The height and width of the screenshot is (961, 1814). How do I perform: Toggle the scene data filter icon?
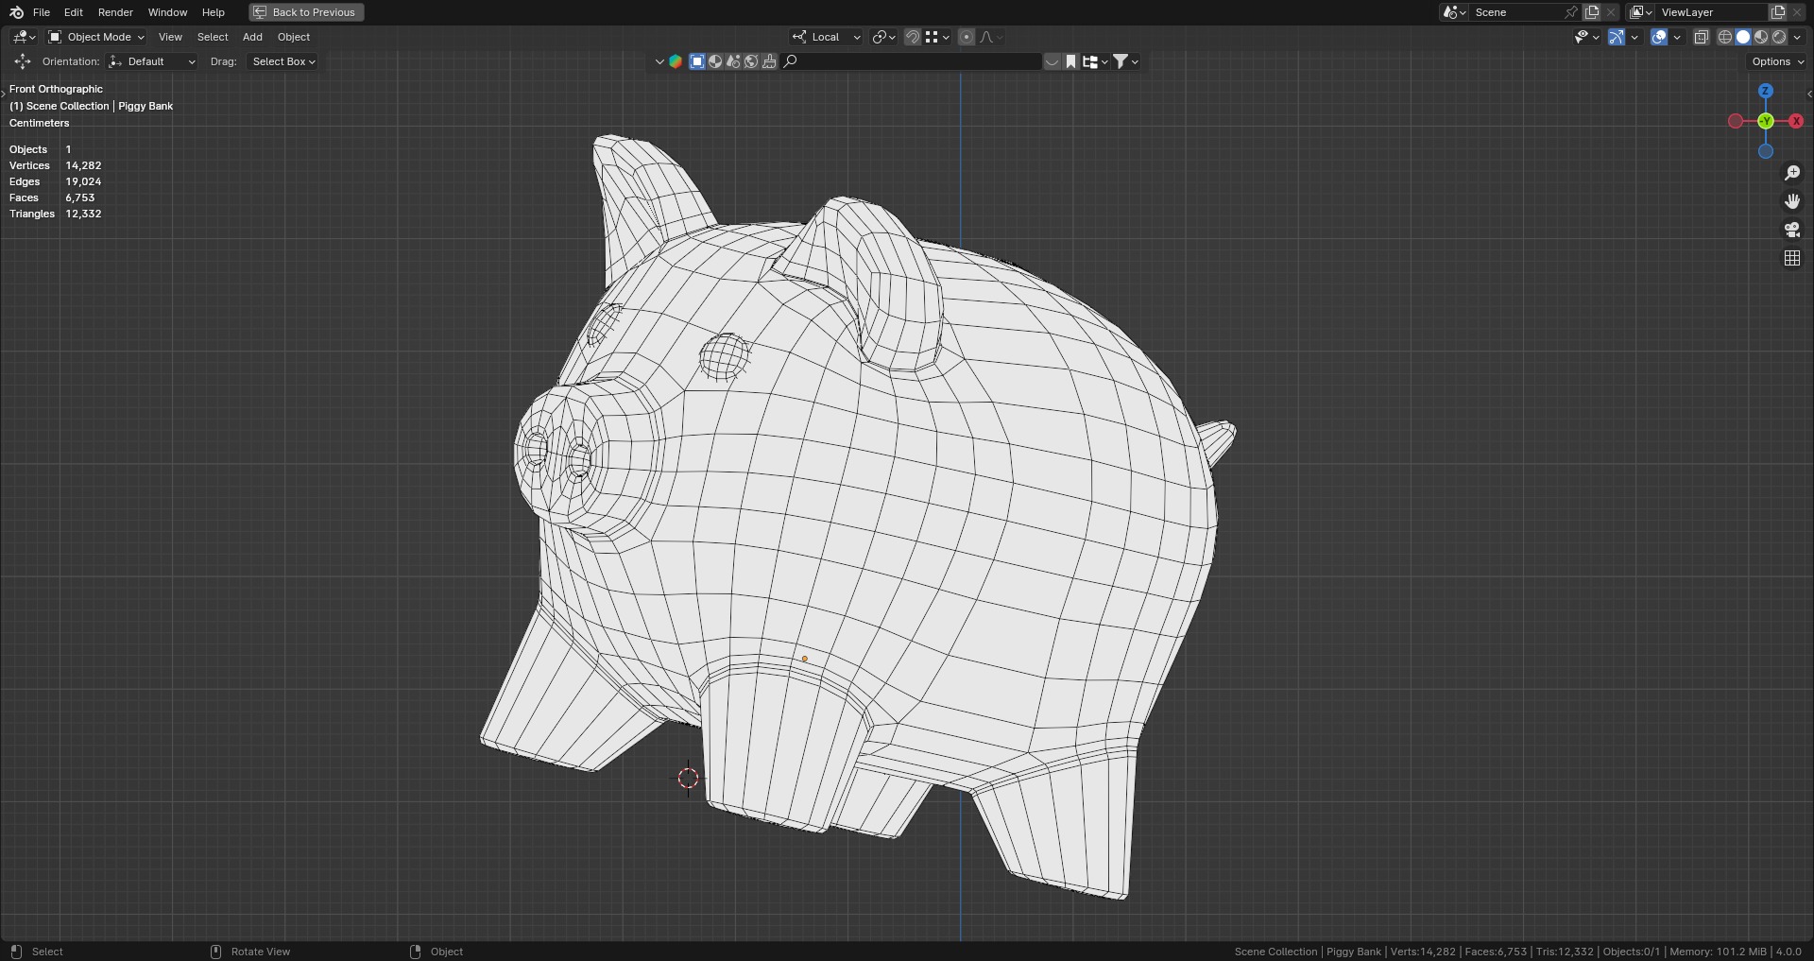(x=733, y=61)
